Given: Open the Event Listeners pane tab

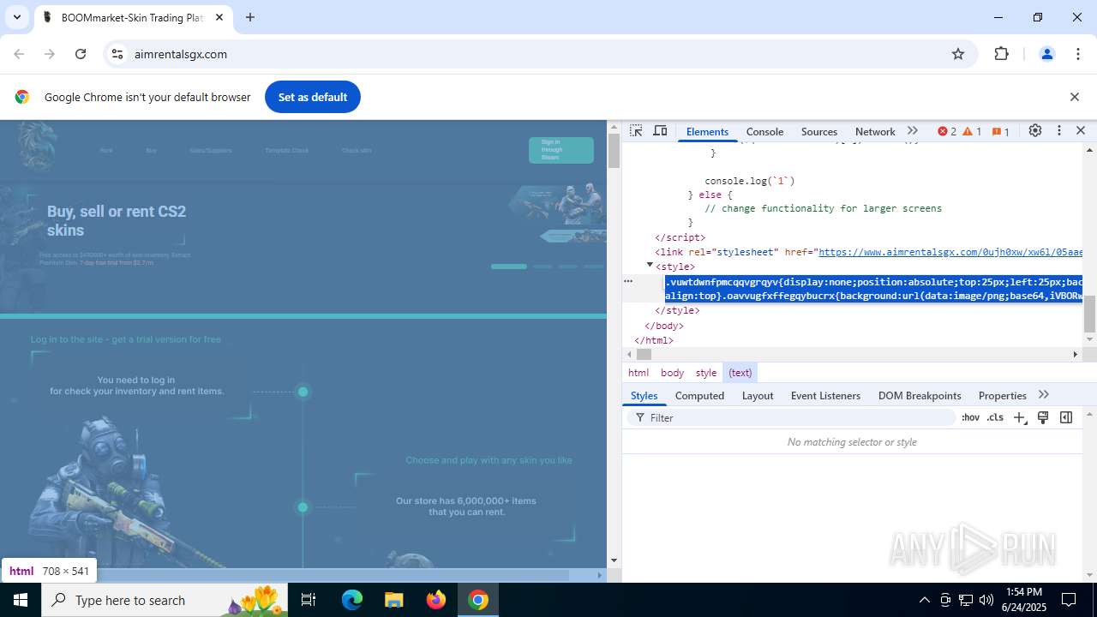Looking at the screenshot, I should [x=825, y=395].
